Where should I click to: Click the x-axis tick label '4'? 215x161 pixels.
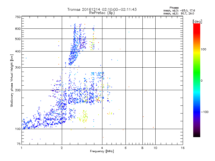[x=102, y=148]
